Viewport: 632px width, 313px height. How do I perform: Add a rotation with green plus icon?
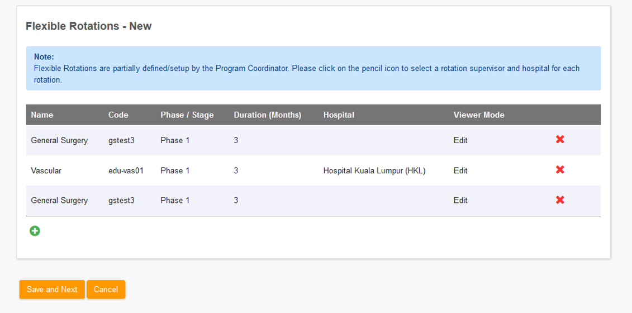click(35, 230)
